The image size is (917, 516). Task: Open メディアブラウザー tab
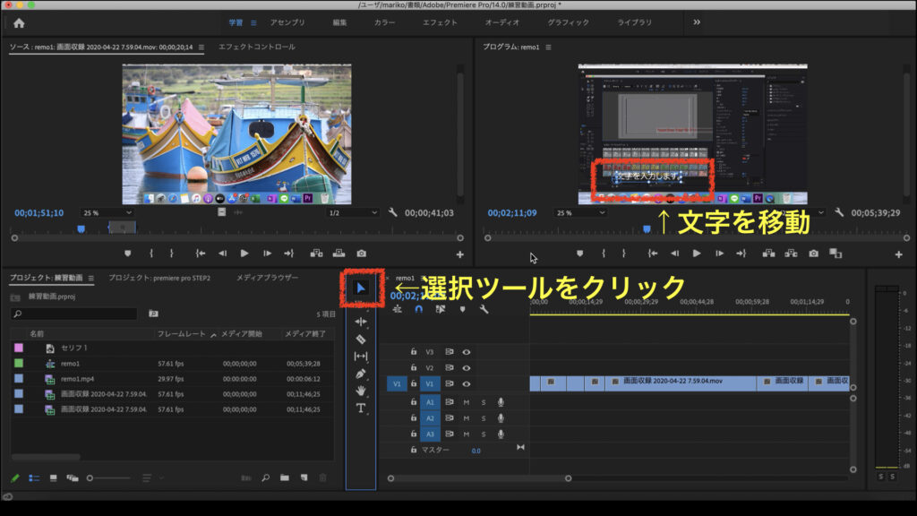267,278
